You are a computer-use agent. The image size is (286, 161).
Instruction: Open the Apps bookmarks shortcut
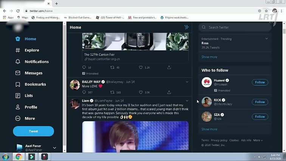click(8, 17)
